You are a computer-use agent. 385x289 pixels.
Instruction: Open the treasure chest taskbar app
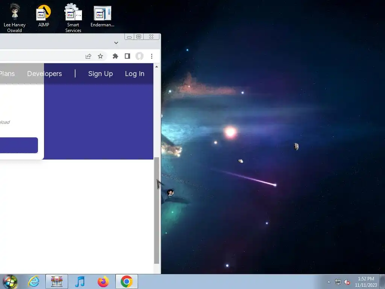[57, 281]
